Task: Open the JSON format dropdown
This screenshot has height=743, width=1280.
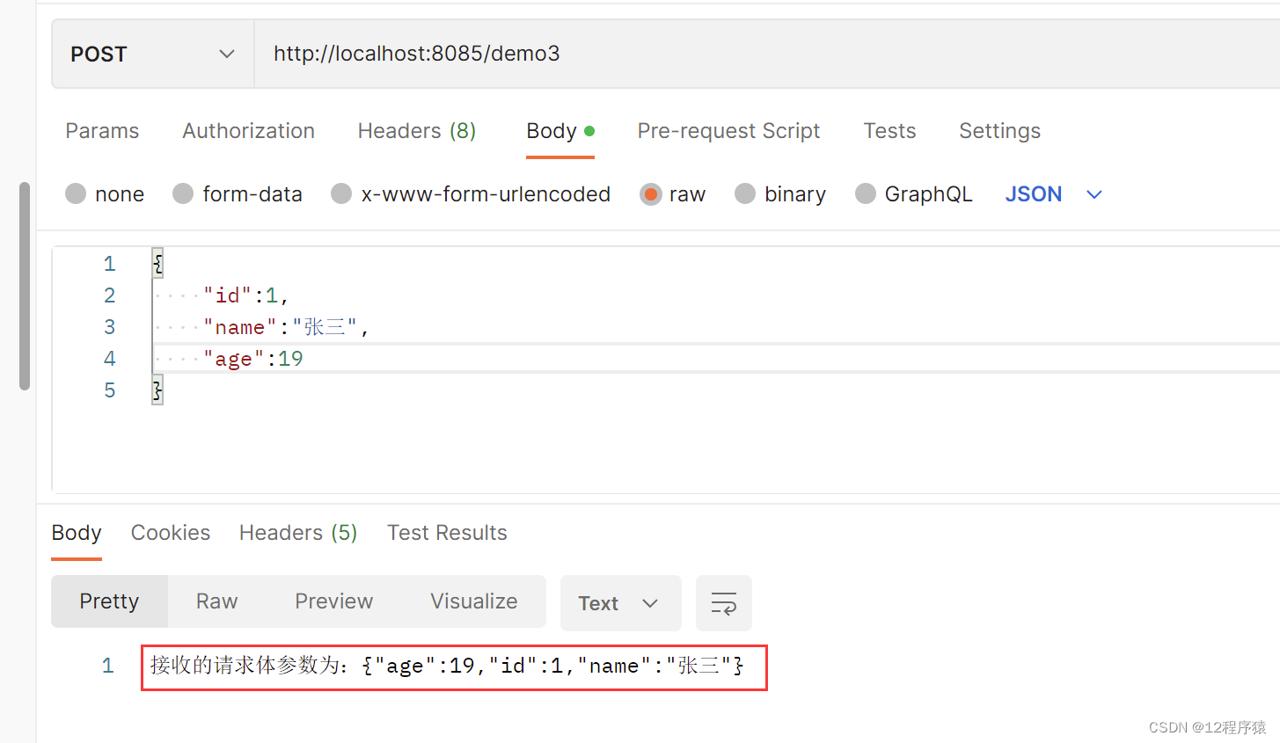Action: (x=1053, y=194)
